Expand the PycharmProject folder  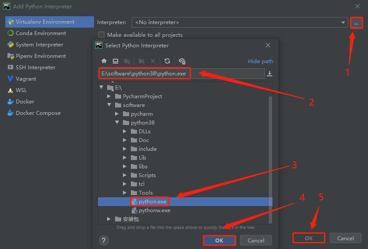point(108,96)
